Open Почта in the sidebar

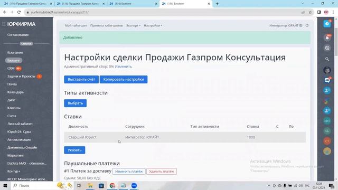coord(12,84)
